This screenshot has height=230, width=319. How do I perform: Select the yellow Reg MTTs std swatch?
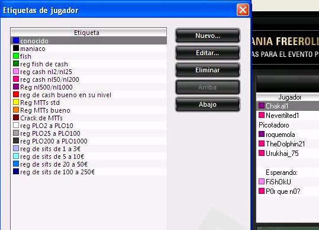(x=16, y=102)
